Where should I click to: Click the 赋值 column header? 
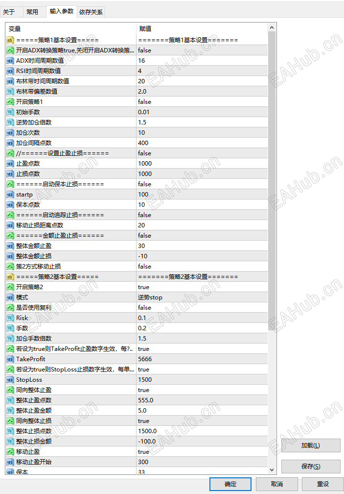(x=202, y=28)
